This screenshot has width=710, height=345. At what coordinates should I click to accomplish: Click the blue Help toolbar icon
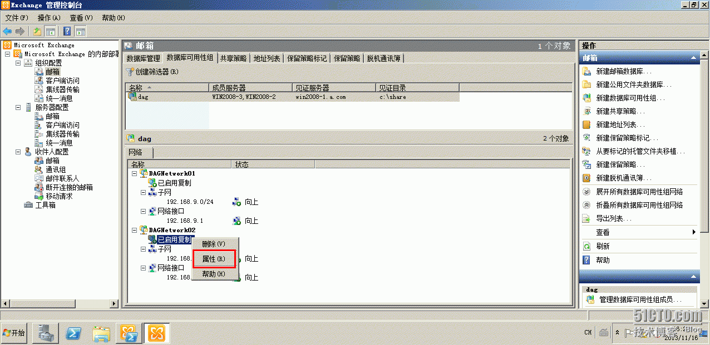[67, 31]
